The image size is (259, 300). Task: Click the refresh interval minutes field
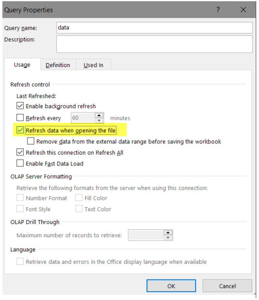coord(82,118)
